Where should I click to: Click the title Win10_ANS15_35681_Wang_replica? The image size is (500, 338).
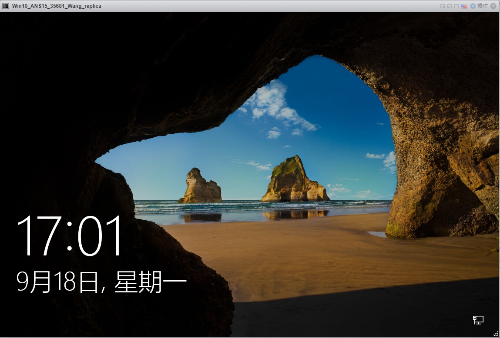point(57,6)
